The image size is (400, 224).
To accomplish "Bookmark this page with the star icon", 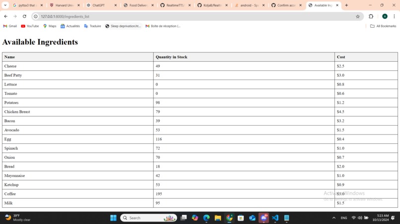I will point(358,16).
